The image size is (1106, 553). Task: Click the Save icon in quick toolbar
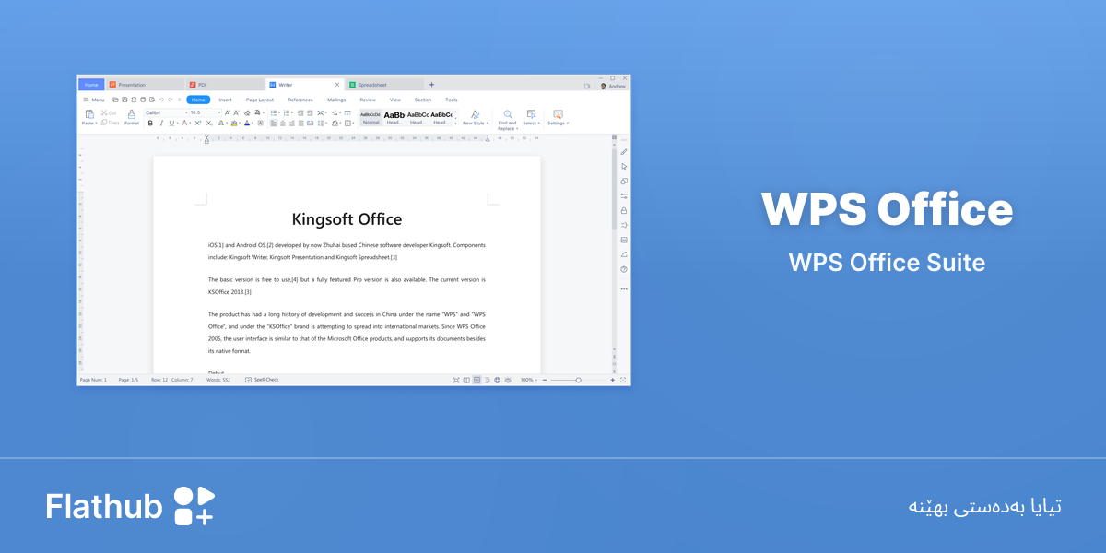[124, 100]
